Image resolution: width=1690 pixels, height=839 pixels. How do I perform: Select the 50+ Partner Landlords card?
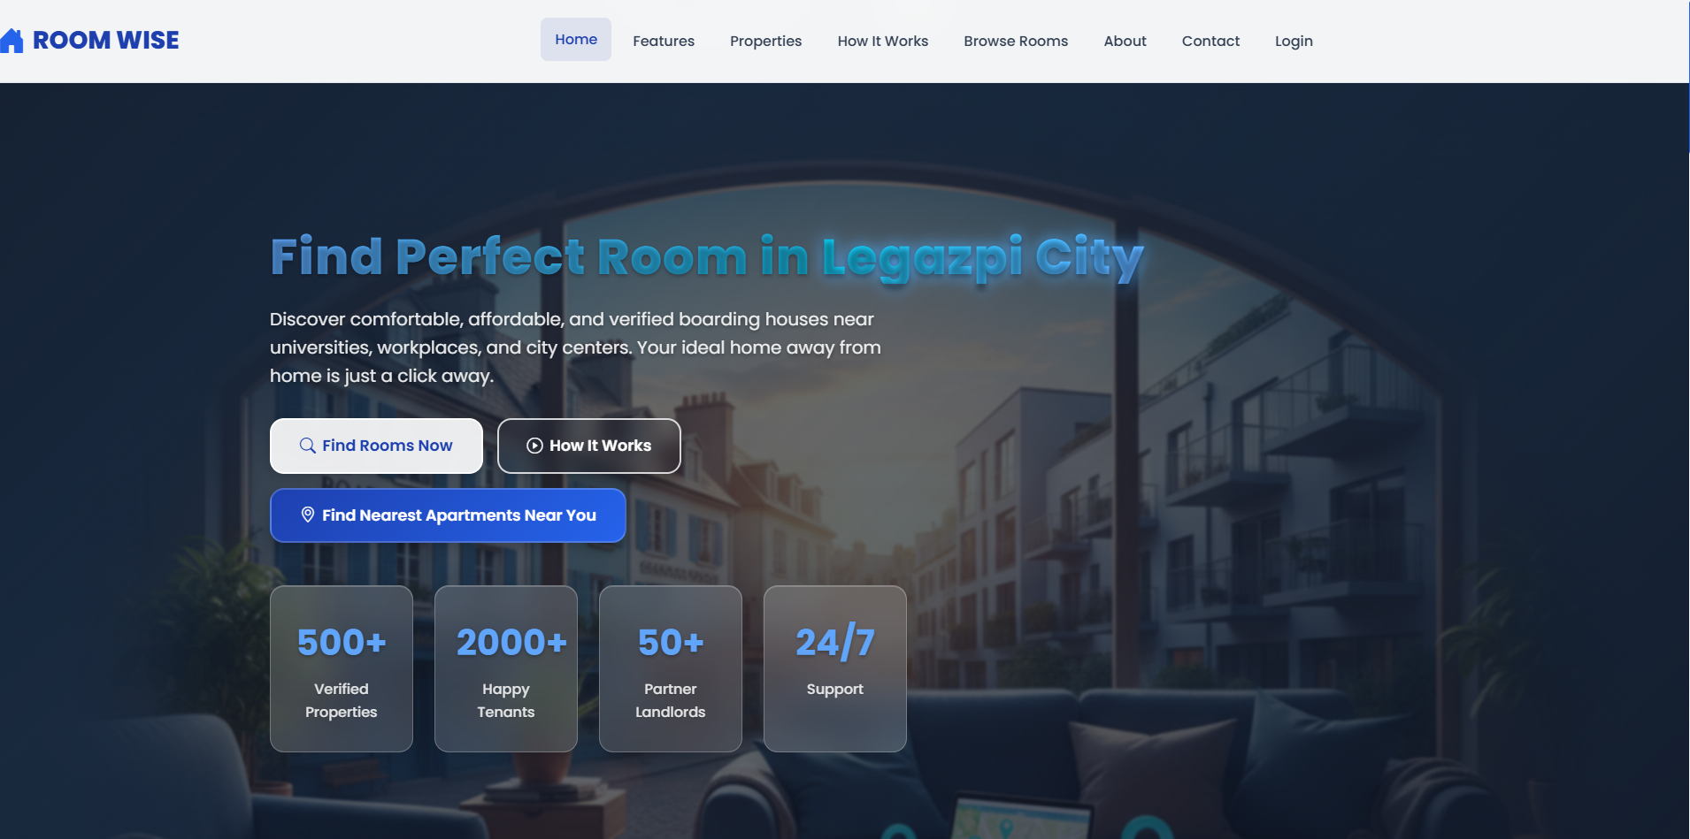point(670,668)
